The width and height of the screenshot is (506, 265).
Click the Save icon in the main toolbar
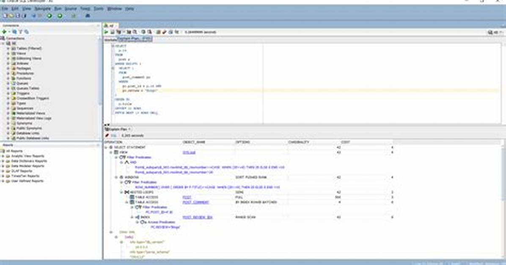coord(18,16)
